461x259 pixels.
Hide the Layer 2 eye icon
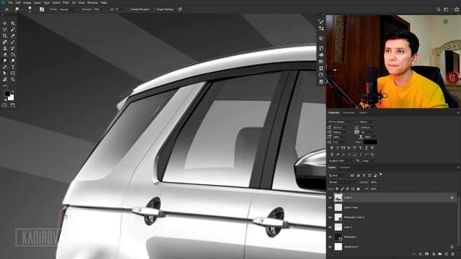(330, 198)
